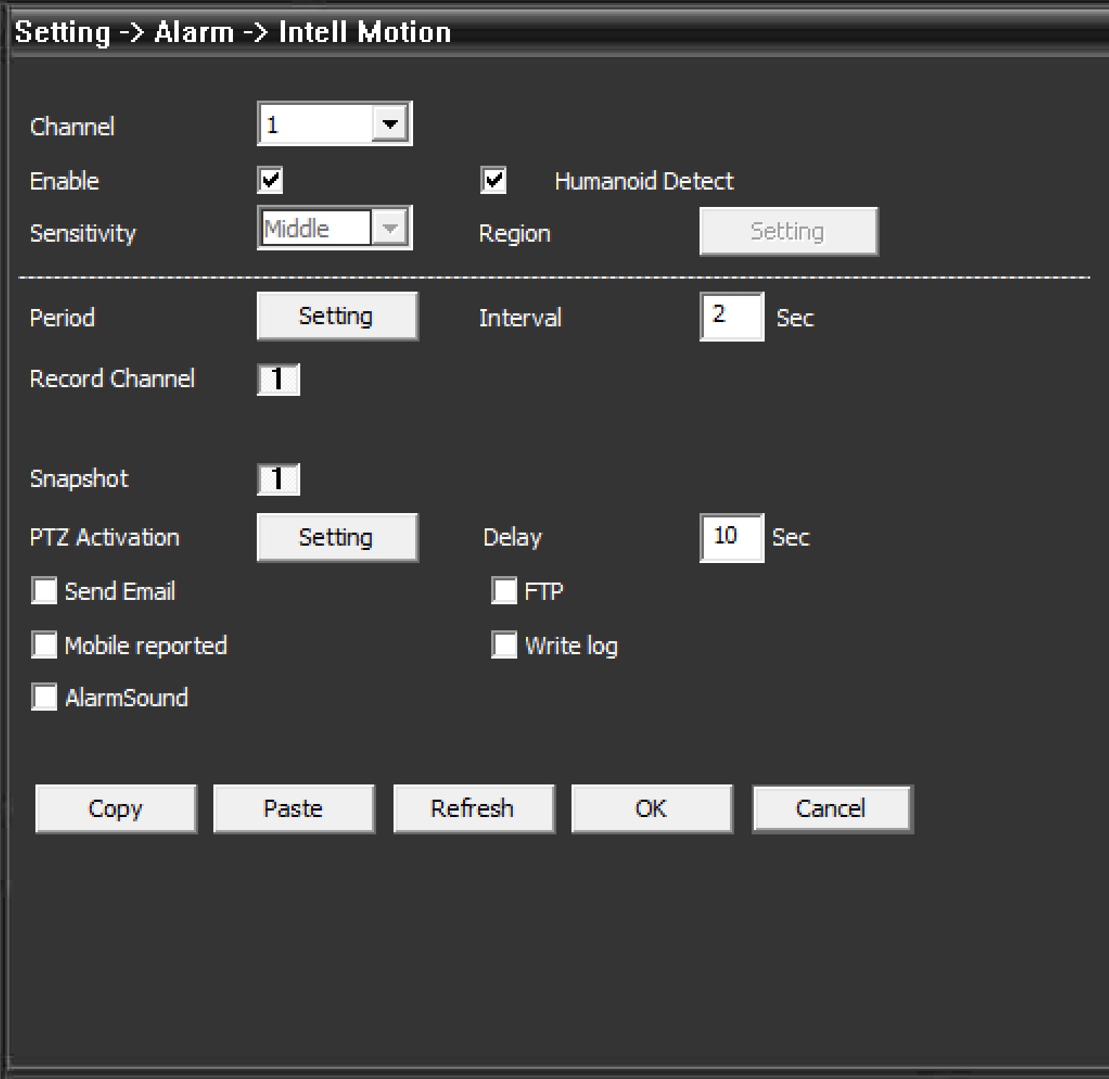Click the Delay seconds input field
Screen dimensions: 1109x1079
pyautogui.click(x=731, y=538)
